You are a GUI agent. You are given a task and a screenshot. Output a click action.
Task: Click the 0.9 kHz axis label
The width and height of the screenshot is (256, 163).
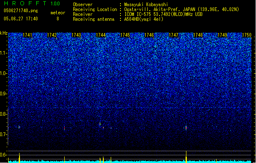click(4, 94)
